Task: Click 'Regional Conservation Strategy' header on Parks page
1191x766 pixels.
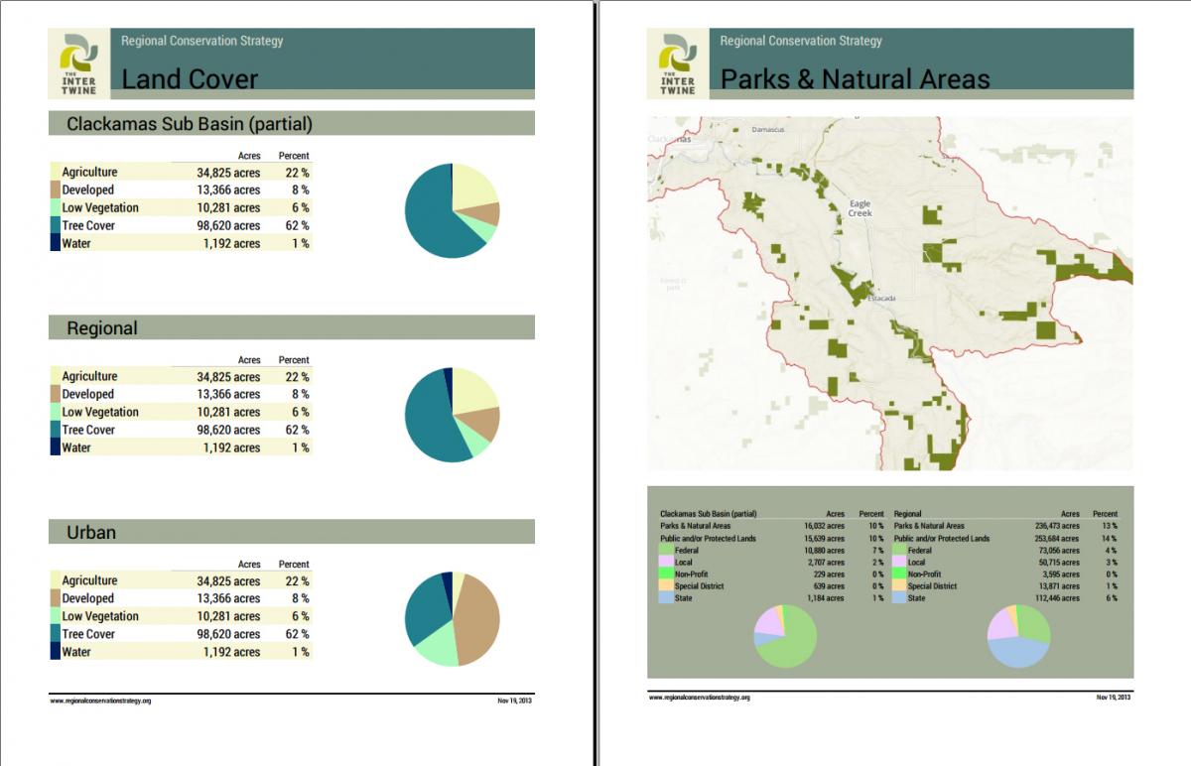Action: pos(801,41)
